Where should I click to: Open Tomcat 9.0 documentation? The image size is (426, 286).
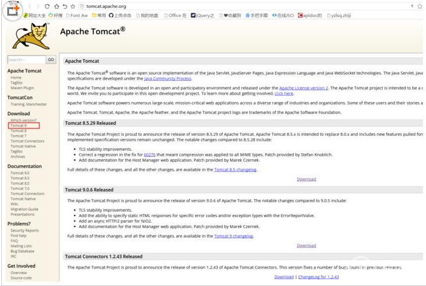click(20, 173)
